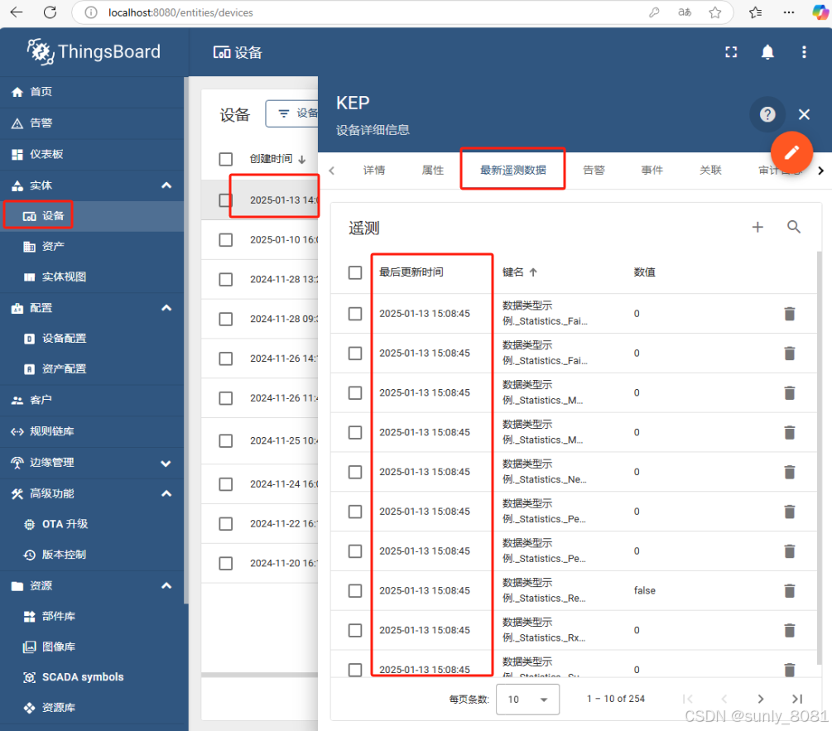Collapse the 高级功能 sidebar group
The width and height of the screenshot is (832, 731).
pyautogui.click(x=166, y=494)
